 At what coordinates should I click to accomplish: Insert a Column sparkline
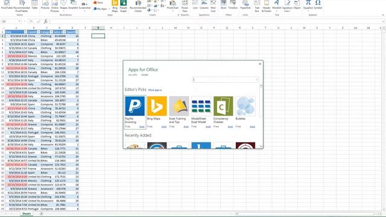pyautogui.click(x=204, y=5)
